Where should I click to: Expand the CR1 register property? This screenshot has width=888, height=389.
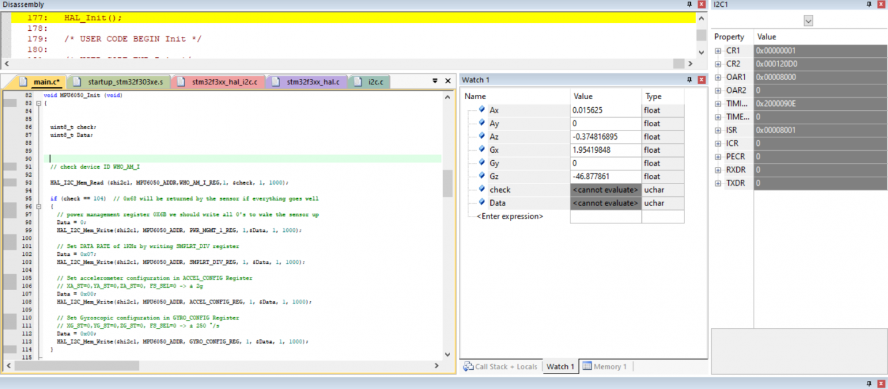(x=718, y=51)
